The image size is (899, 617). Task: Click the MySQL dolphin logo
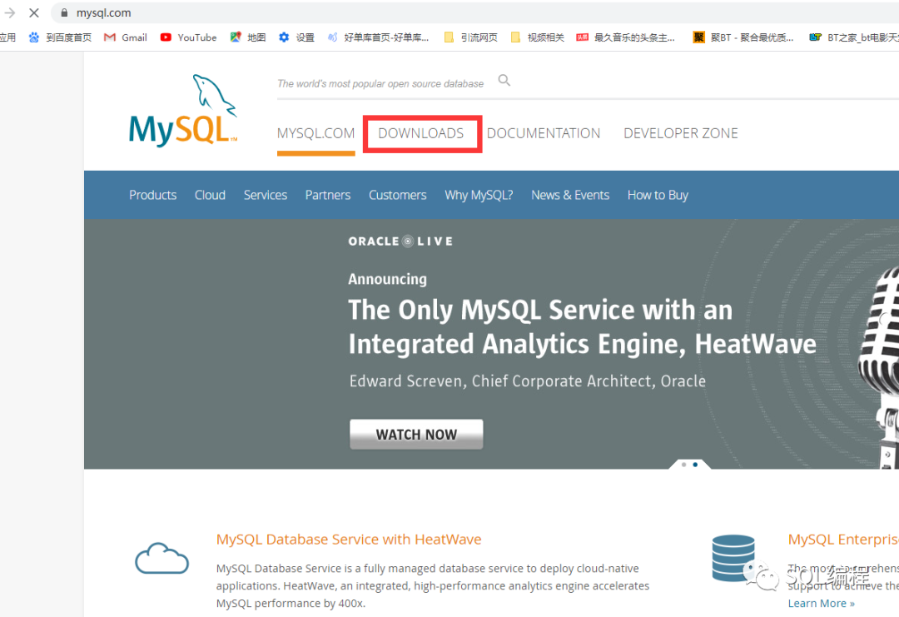point(183,110)
